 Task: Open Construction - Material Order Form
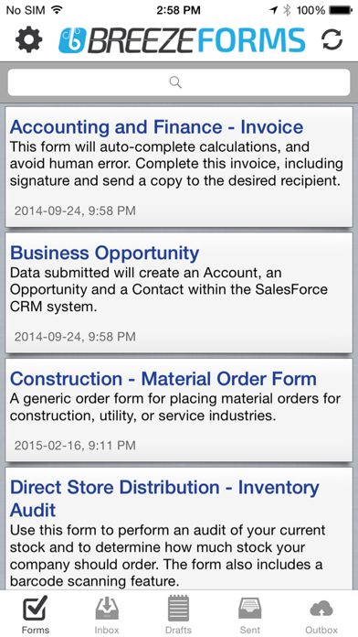click(x=179, y=410)
